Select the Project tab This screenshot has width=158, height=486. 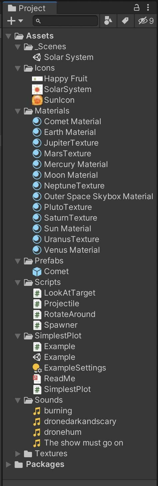coord(28,8)
